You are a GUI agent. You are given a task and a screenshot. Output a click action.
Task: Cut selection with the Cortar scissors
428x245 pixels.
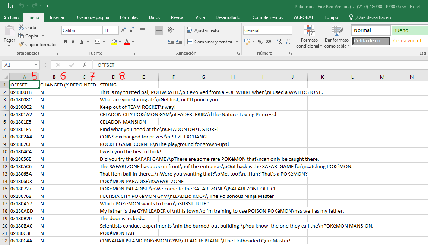pos(28,27)
